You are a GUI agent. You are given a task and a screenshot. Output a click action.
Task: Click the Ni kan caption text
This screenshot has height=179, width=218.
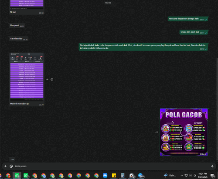click(13, 12)
